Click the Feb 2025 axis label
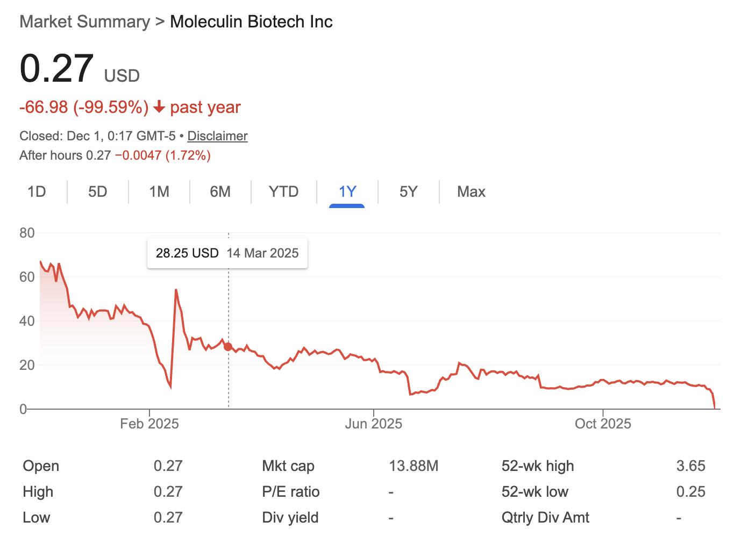The width and height of the screenshot is (741, 543). 149,424
